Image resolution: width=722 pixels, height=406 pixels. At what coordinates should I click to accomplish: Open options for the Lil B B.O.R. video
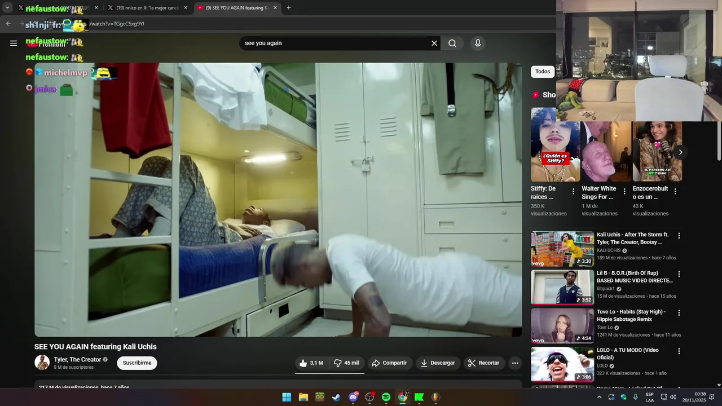[x=679, y=274]
